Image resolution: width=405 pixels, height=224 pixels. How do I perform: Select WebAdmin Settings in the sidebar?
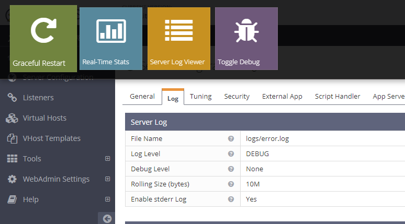56,179
